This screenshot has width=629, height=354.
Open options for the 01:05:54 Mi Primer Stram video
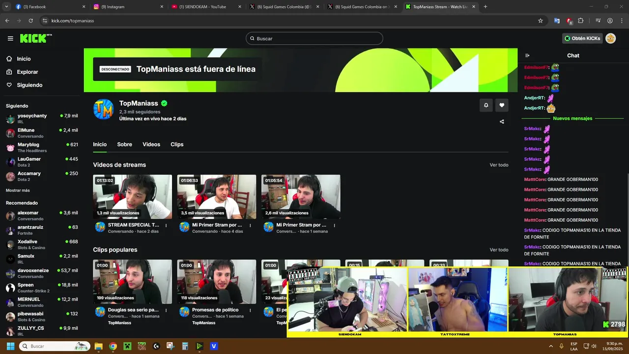tap(334, 226)
